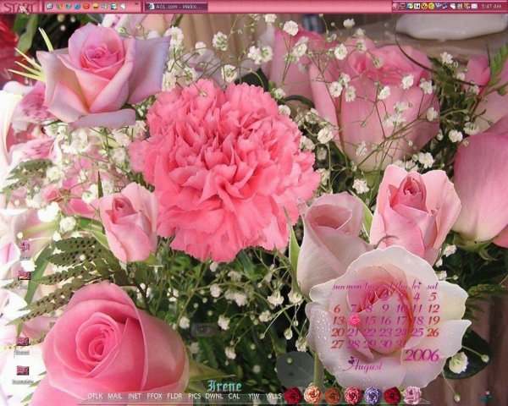Click the light pink rose dock icon
The width and height of the screenshot is (508, 406).
point(411,395)
